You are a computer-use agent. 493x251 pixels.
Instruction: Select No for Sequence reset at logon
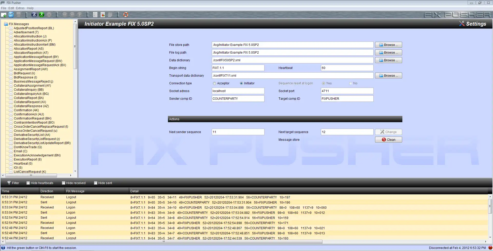tap(350, 83)
